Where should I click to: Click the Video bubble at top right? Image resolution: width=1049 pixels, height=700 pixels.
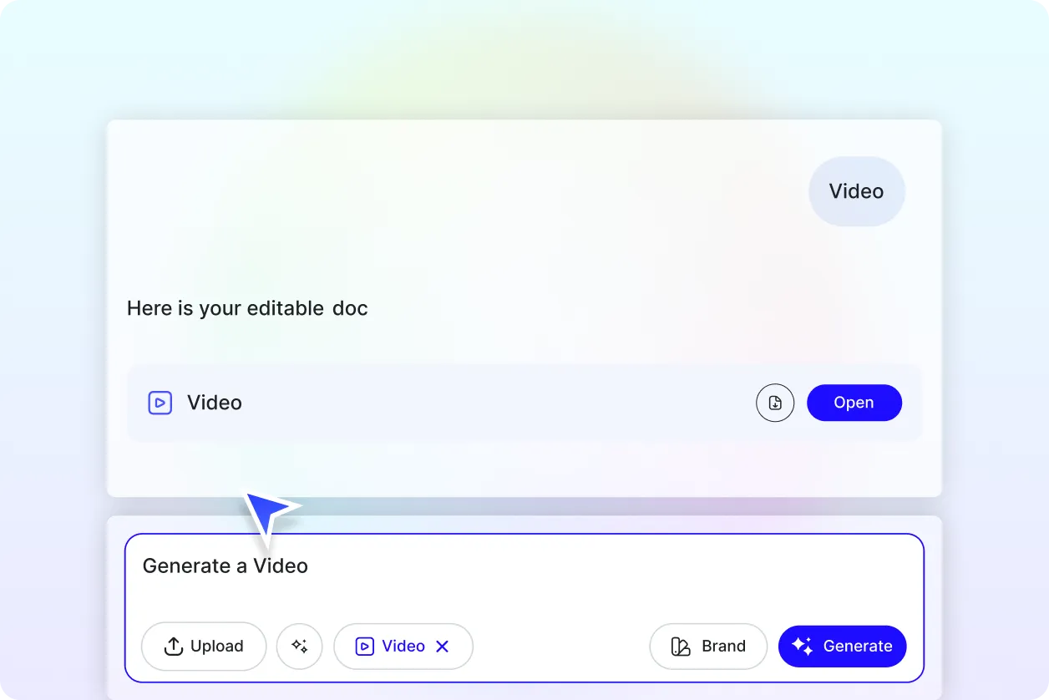click(x=856, y=191)
